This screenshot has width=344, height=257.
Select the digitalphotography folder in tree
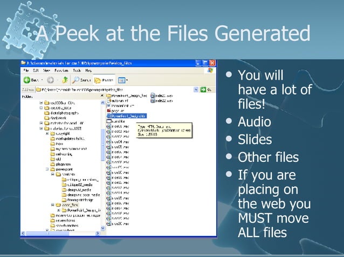tap(61, 113)
